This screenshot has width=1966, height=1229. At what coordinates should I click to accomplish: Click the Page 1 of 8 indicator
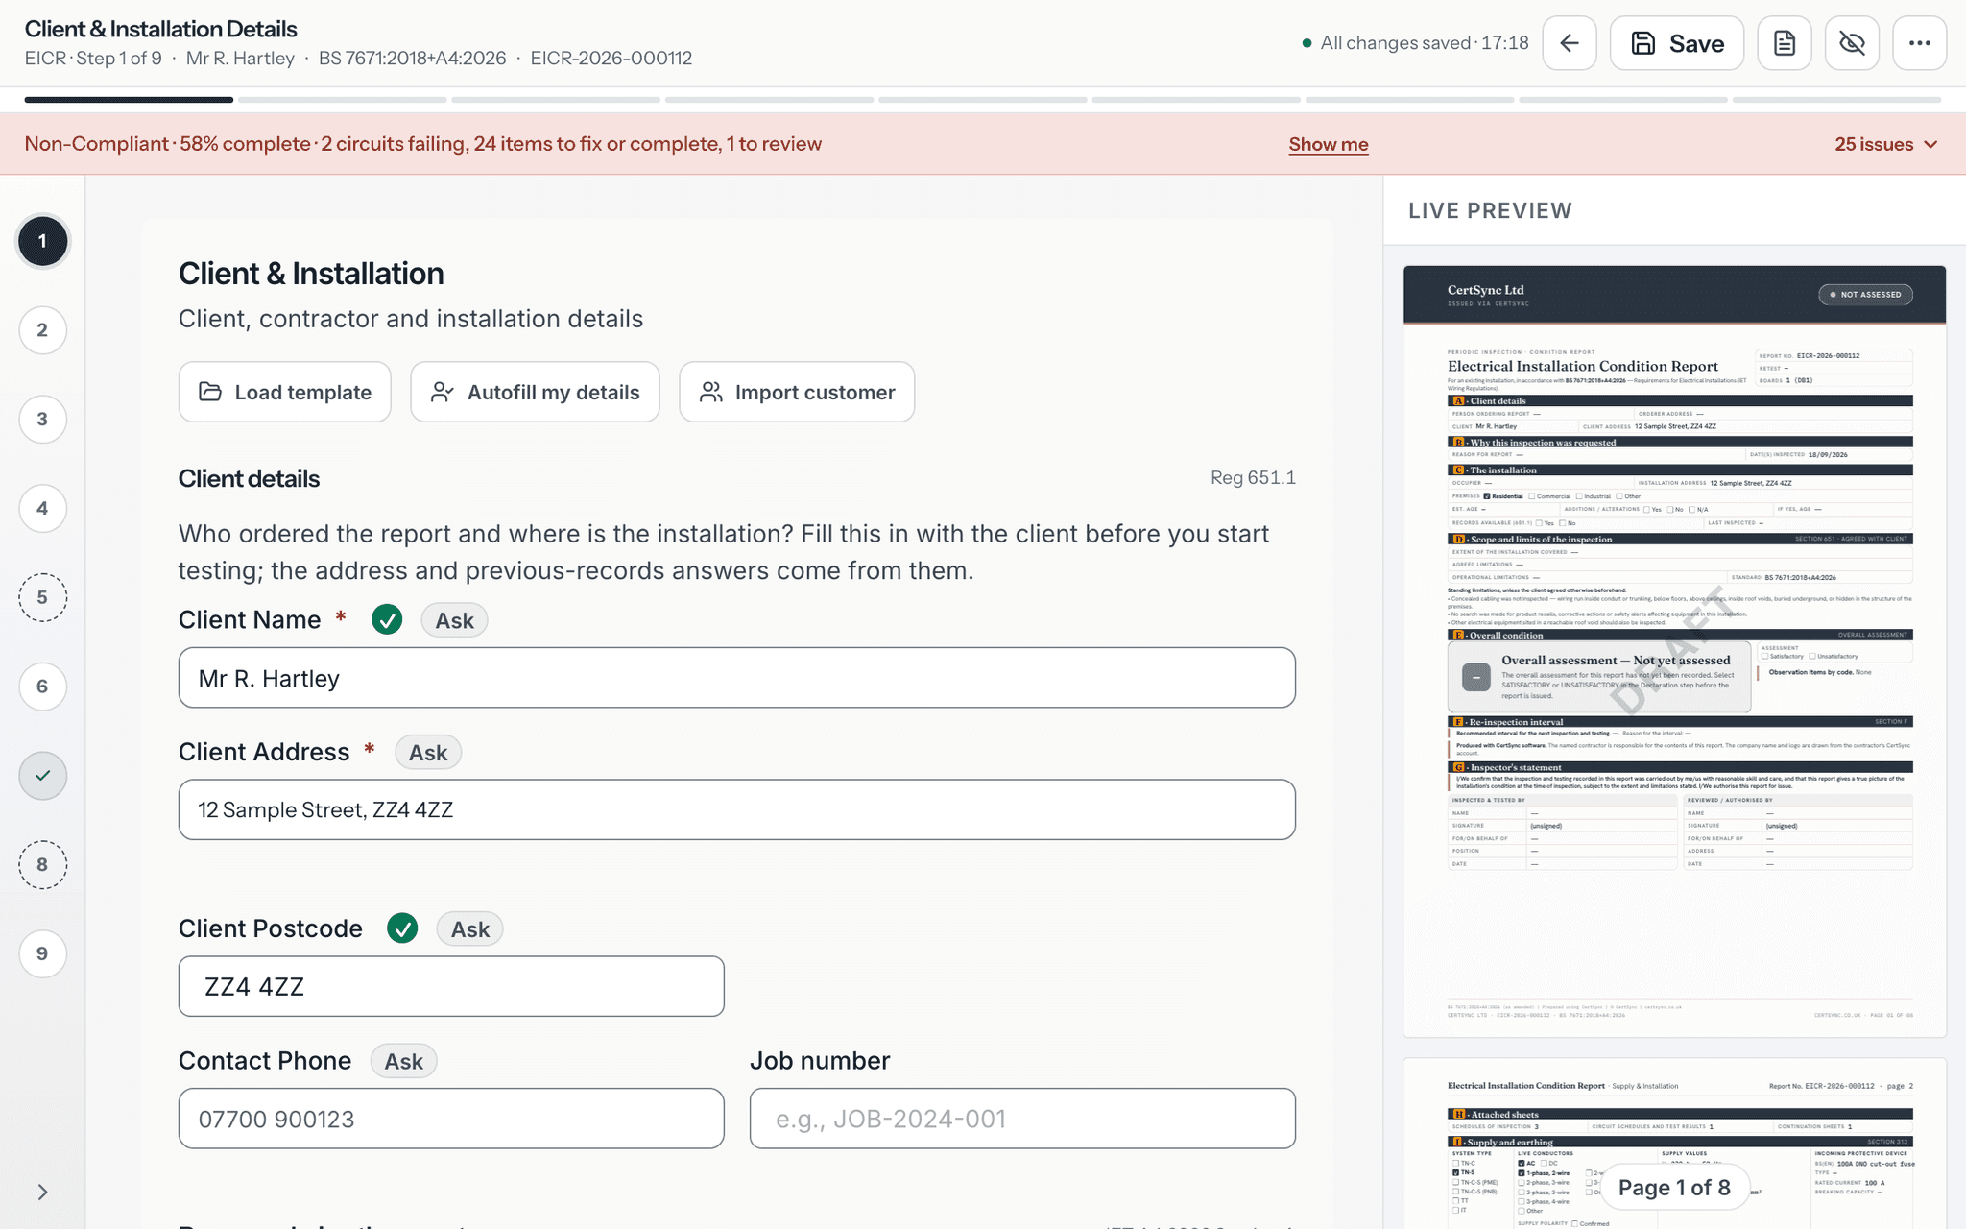pyautogui.click(x=1674, y=1188)
